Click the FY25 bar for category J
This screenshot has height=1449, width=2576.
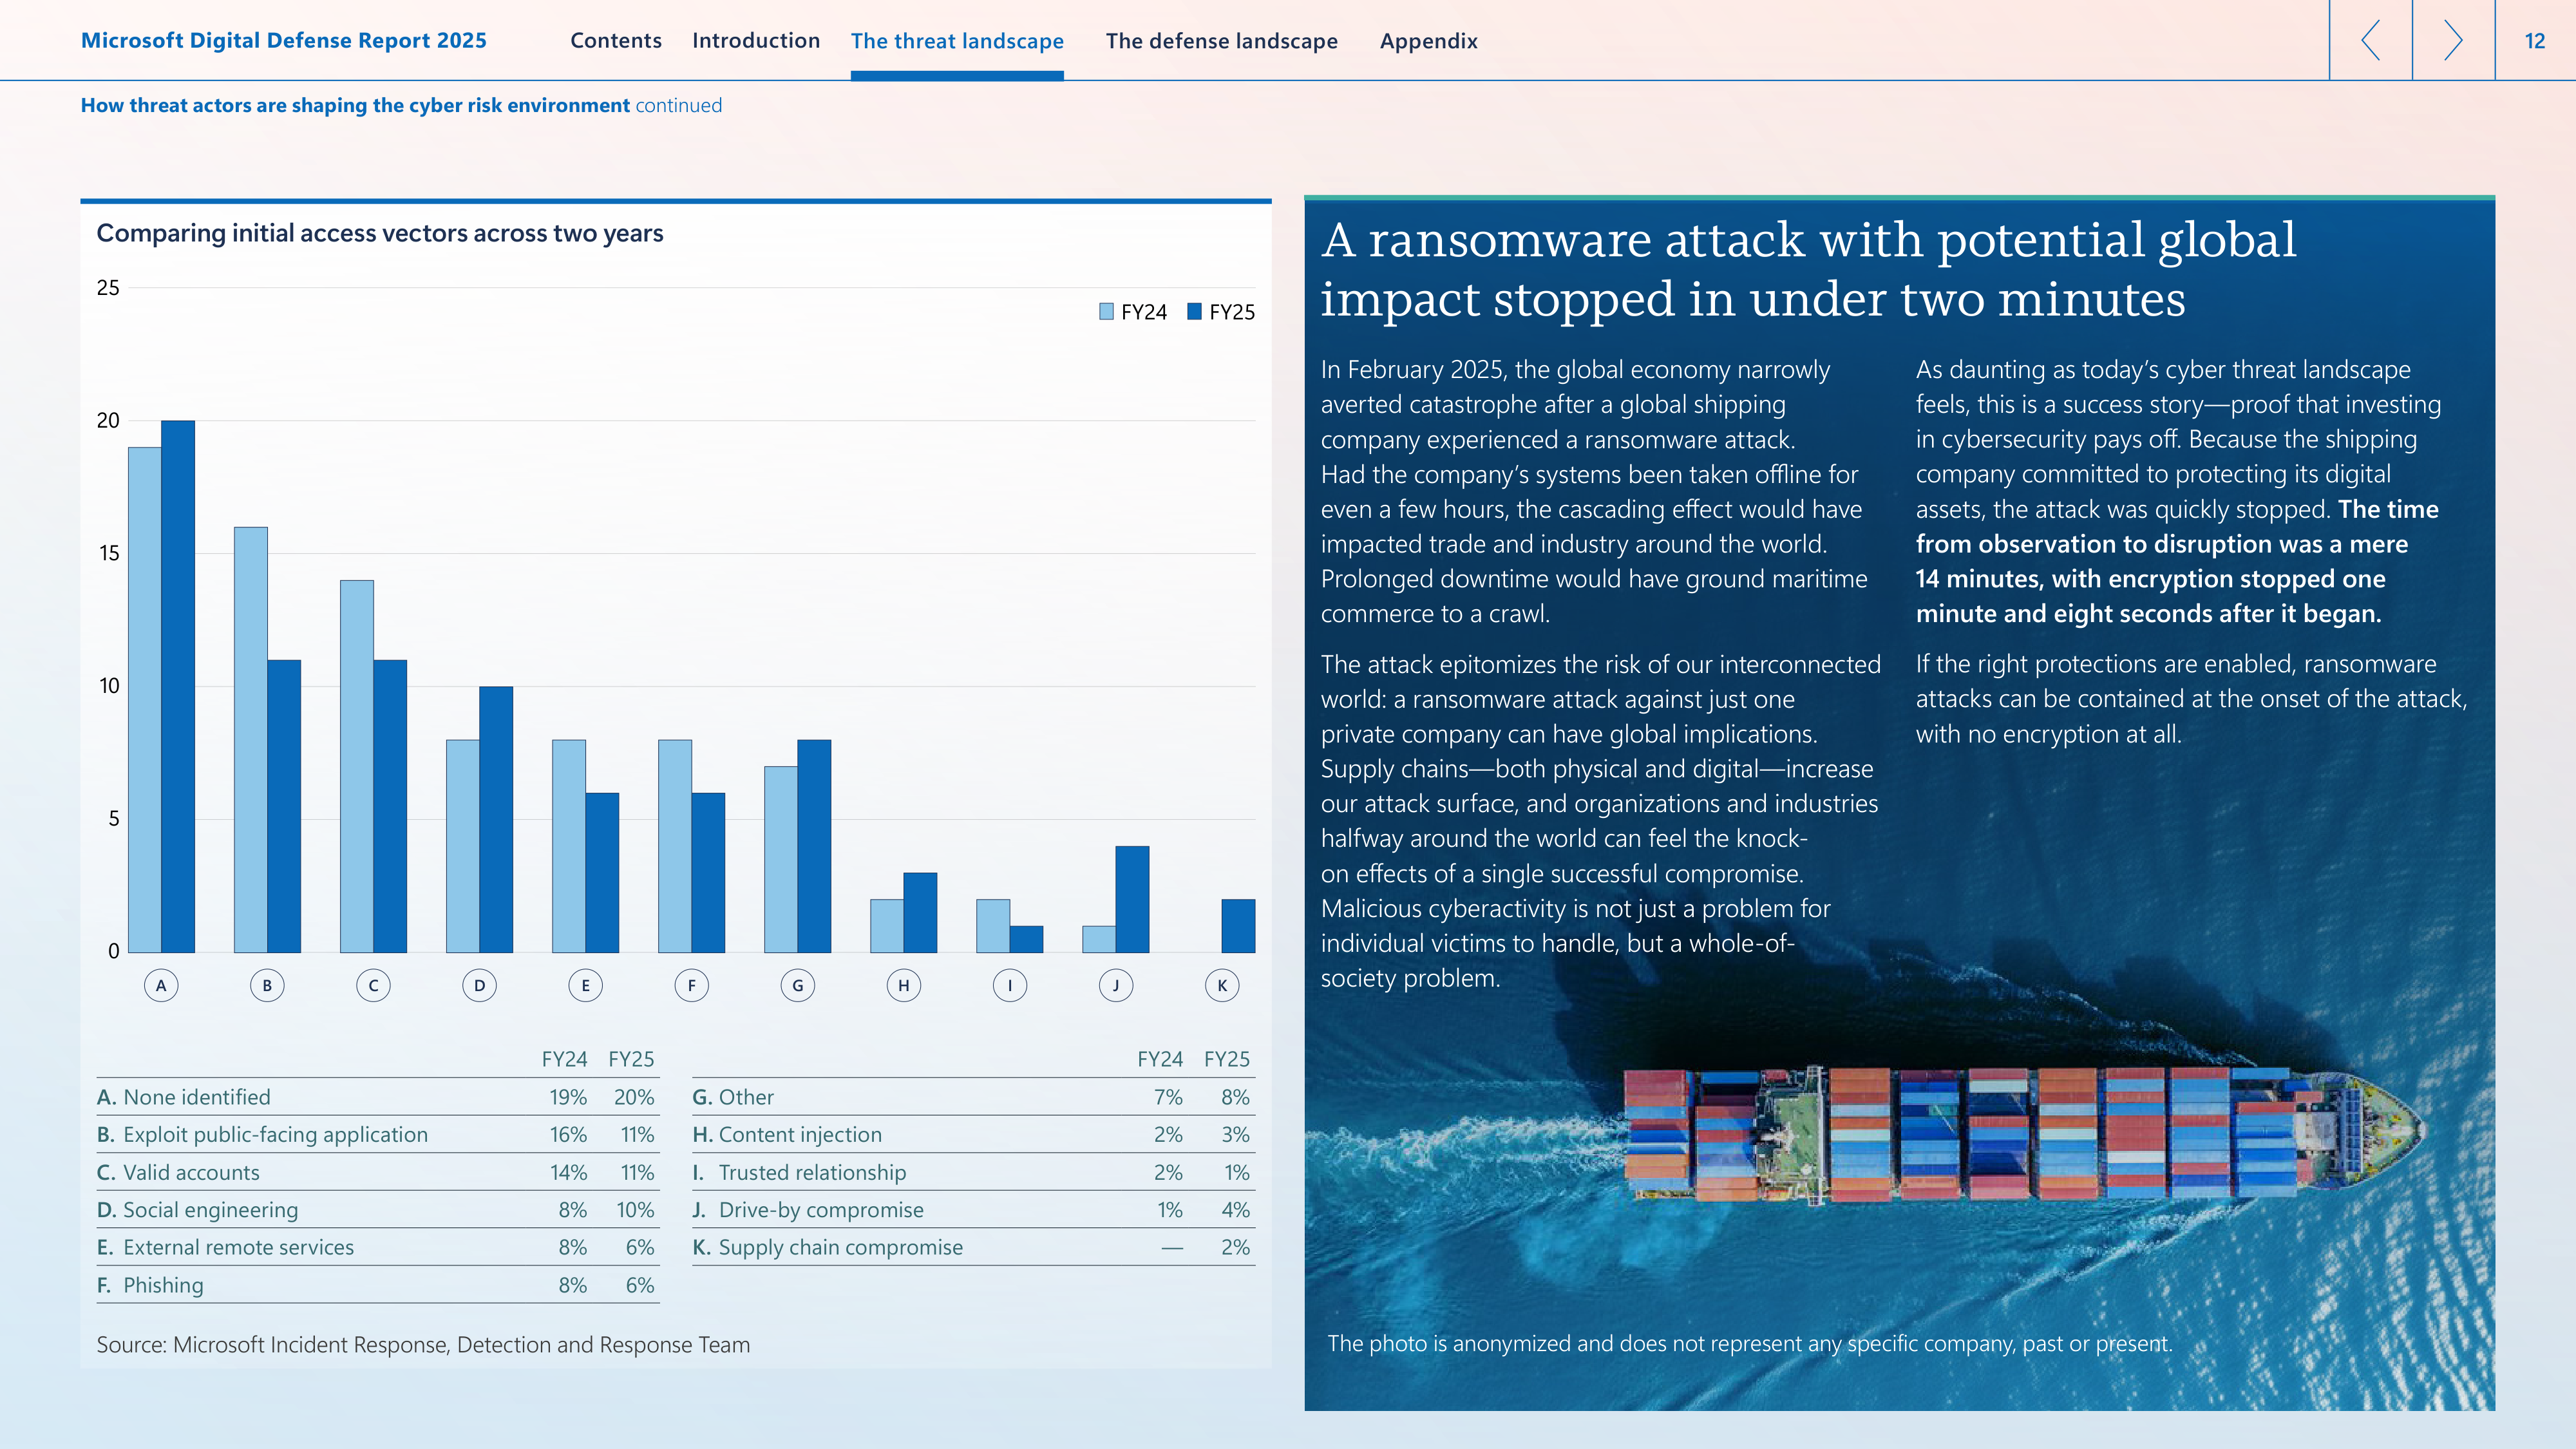click(x=1132, y=899)
